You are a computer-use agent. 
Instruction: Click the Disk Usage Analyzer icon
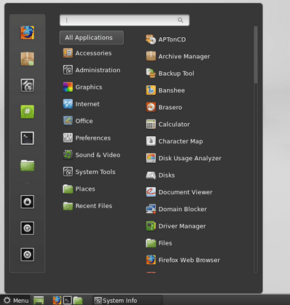pyautogui.click(x=151, y=158)
